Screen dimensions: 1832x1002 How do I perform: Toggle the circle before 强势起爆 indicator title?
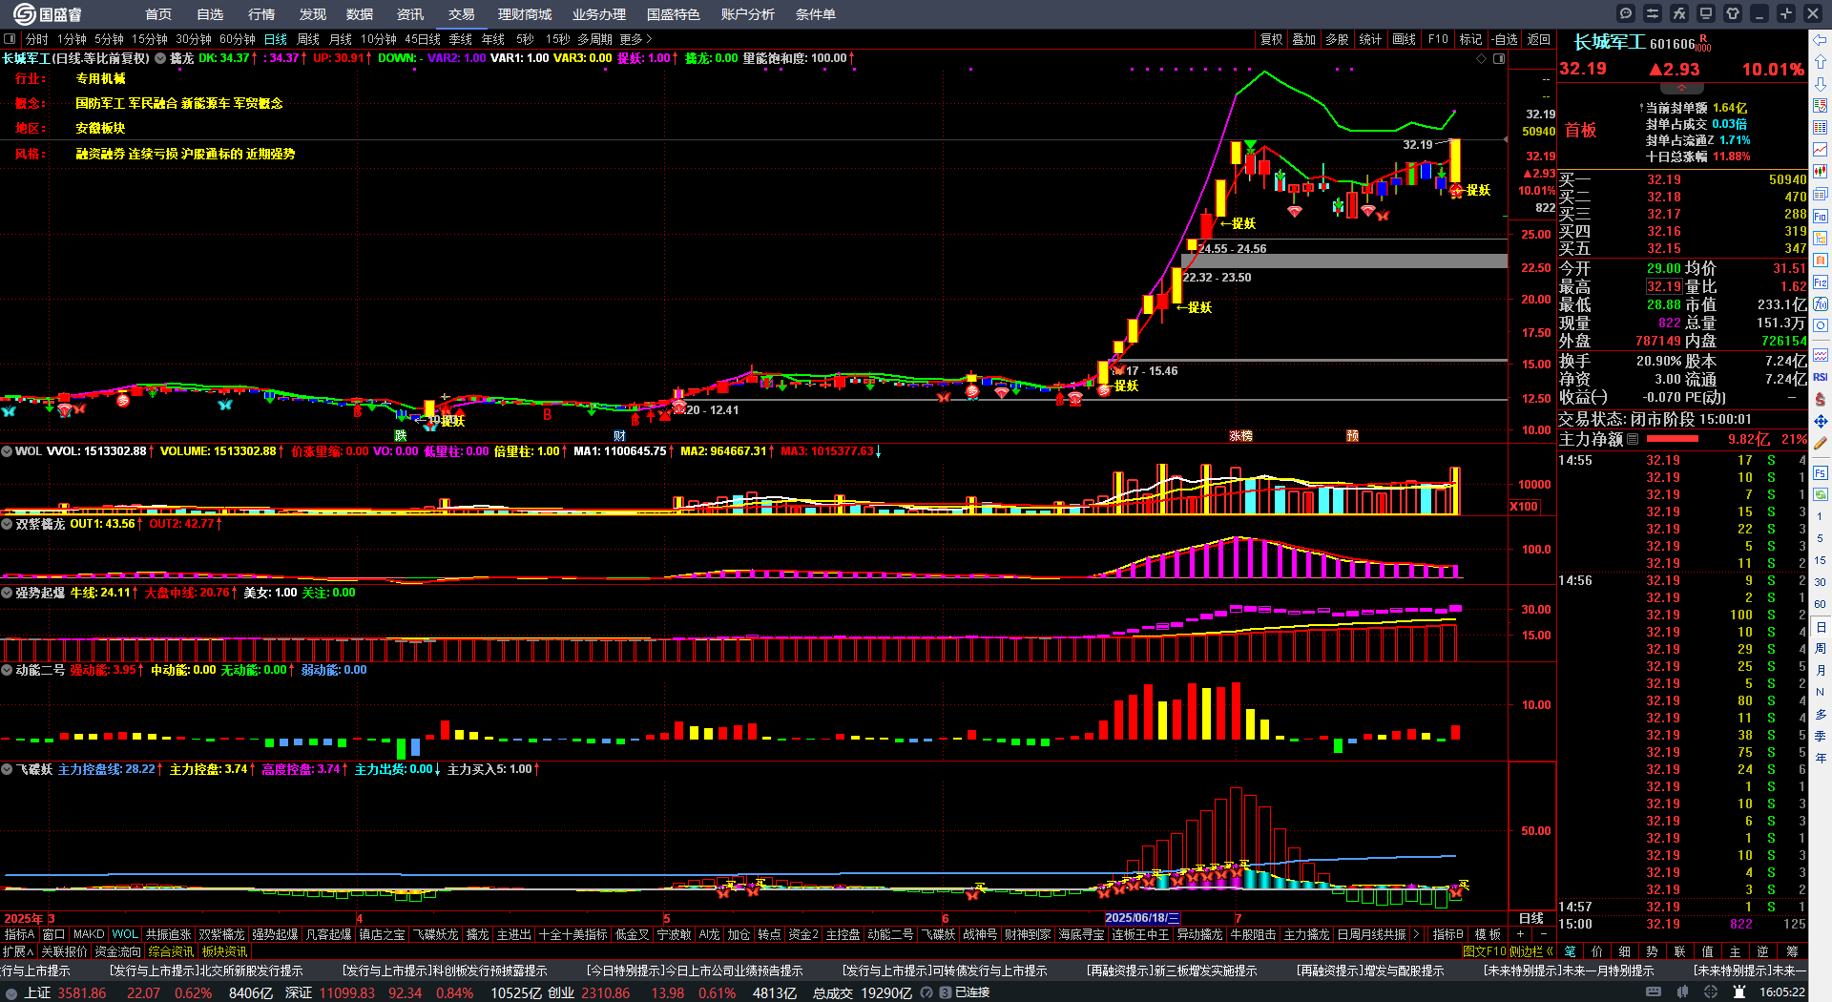click(7, 593)
